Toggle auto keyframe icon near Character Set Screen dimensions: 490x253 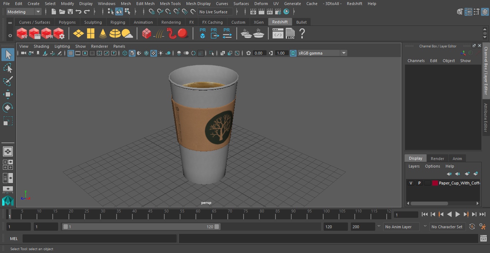(472, 227)
